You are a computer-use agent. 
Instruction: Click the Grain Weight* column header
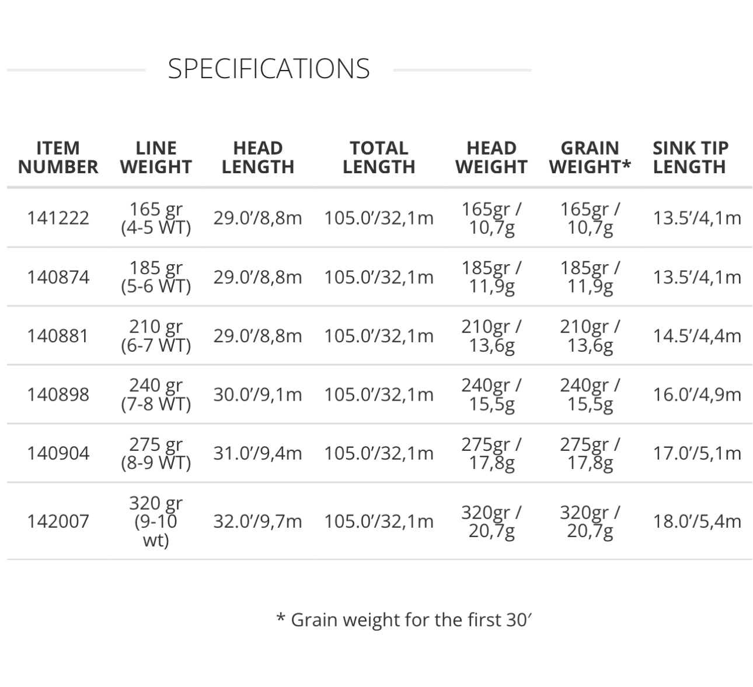tap(590, 157)
